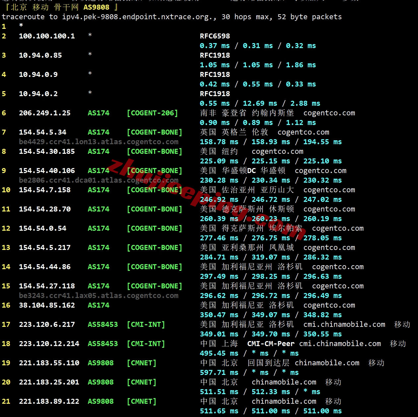
Task: Click the location "美国 亚利桑那州 凤凰城"
Action: (x=247, y=248)
